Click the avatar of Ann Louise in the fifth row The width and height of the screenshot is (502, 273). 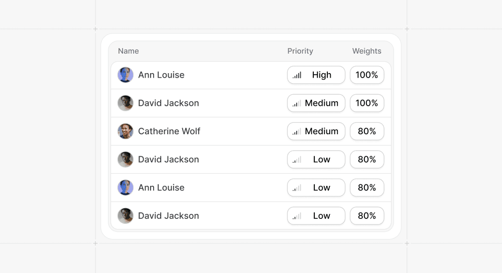coord(125,187)
